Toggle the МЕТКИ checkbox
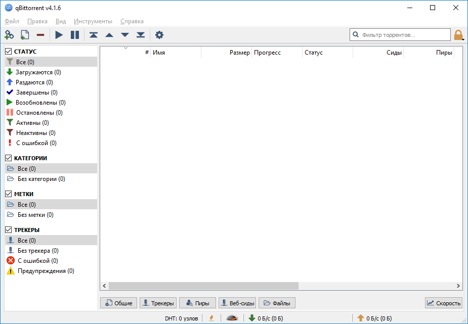Image resolution: width=468 pixels, height=324 pixels. 9,194
